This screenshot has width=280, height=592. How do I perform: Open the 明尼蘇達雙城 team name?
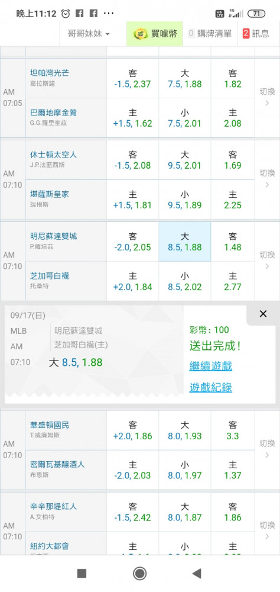coord(53,236)
